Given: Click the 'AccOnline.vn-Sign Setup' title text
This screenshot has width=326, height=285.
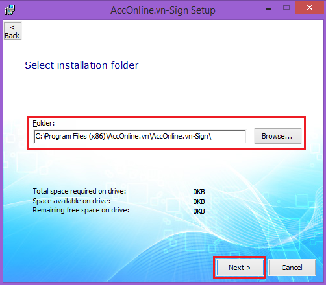Looking at the screenshot, I should coord(163,10).
